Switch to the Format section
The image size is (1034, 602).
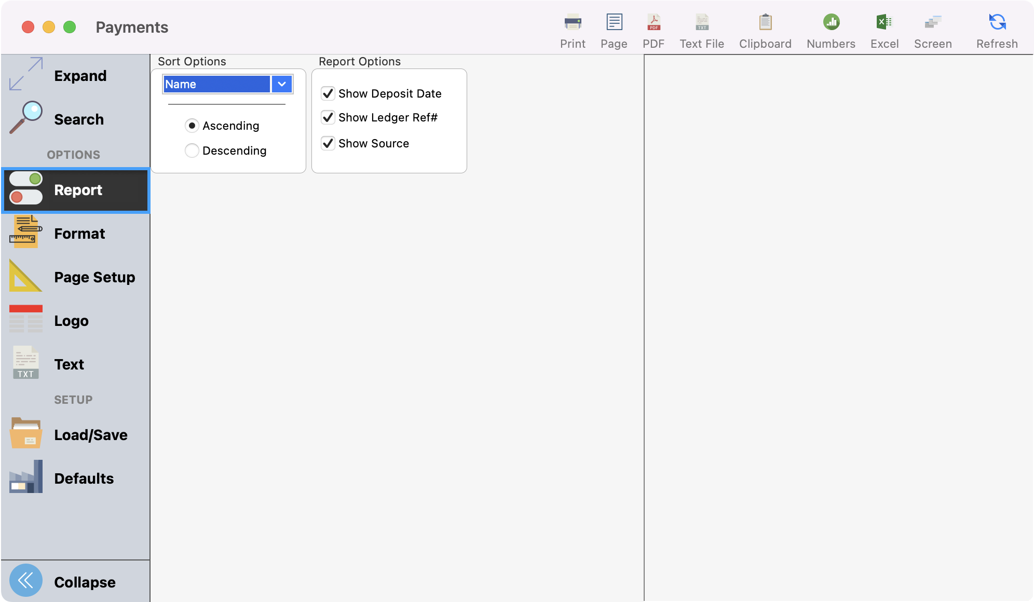pos(75,233)
